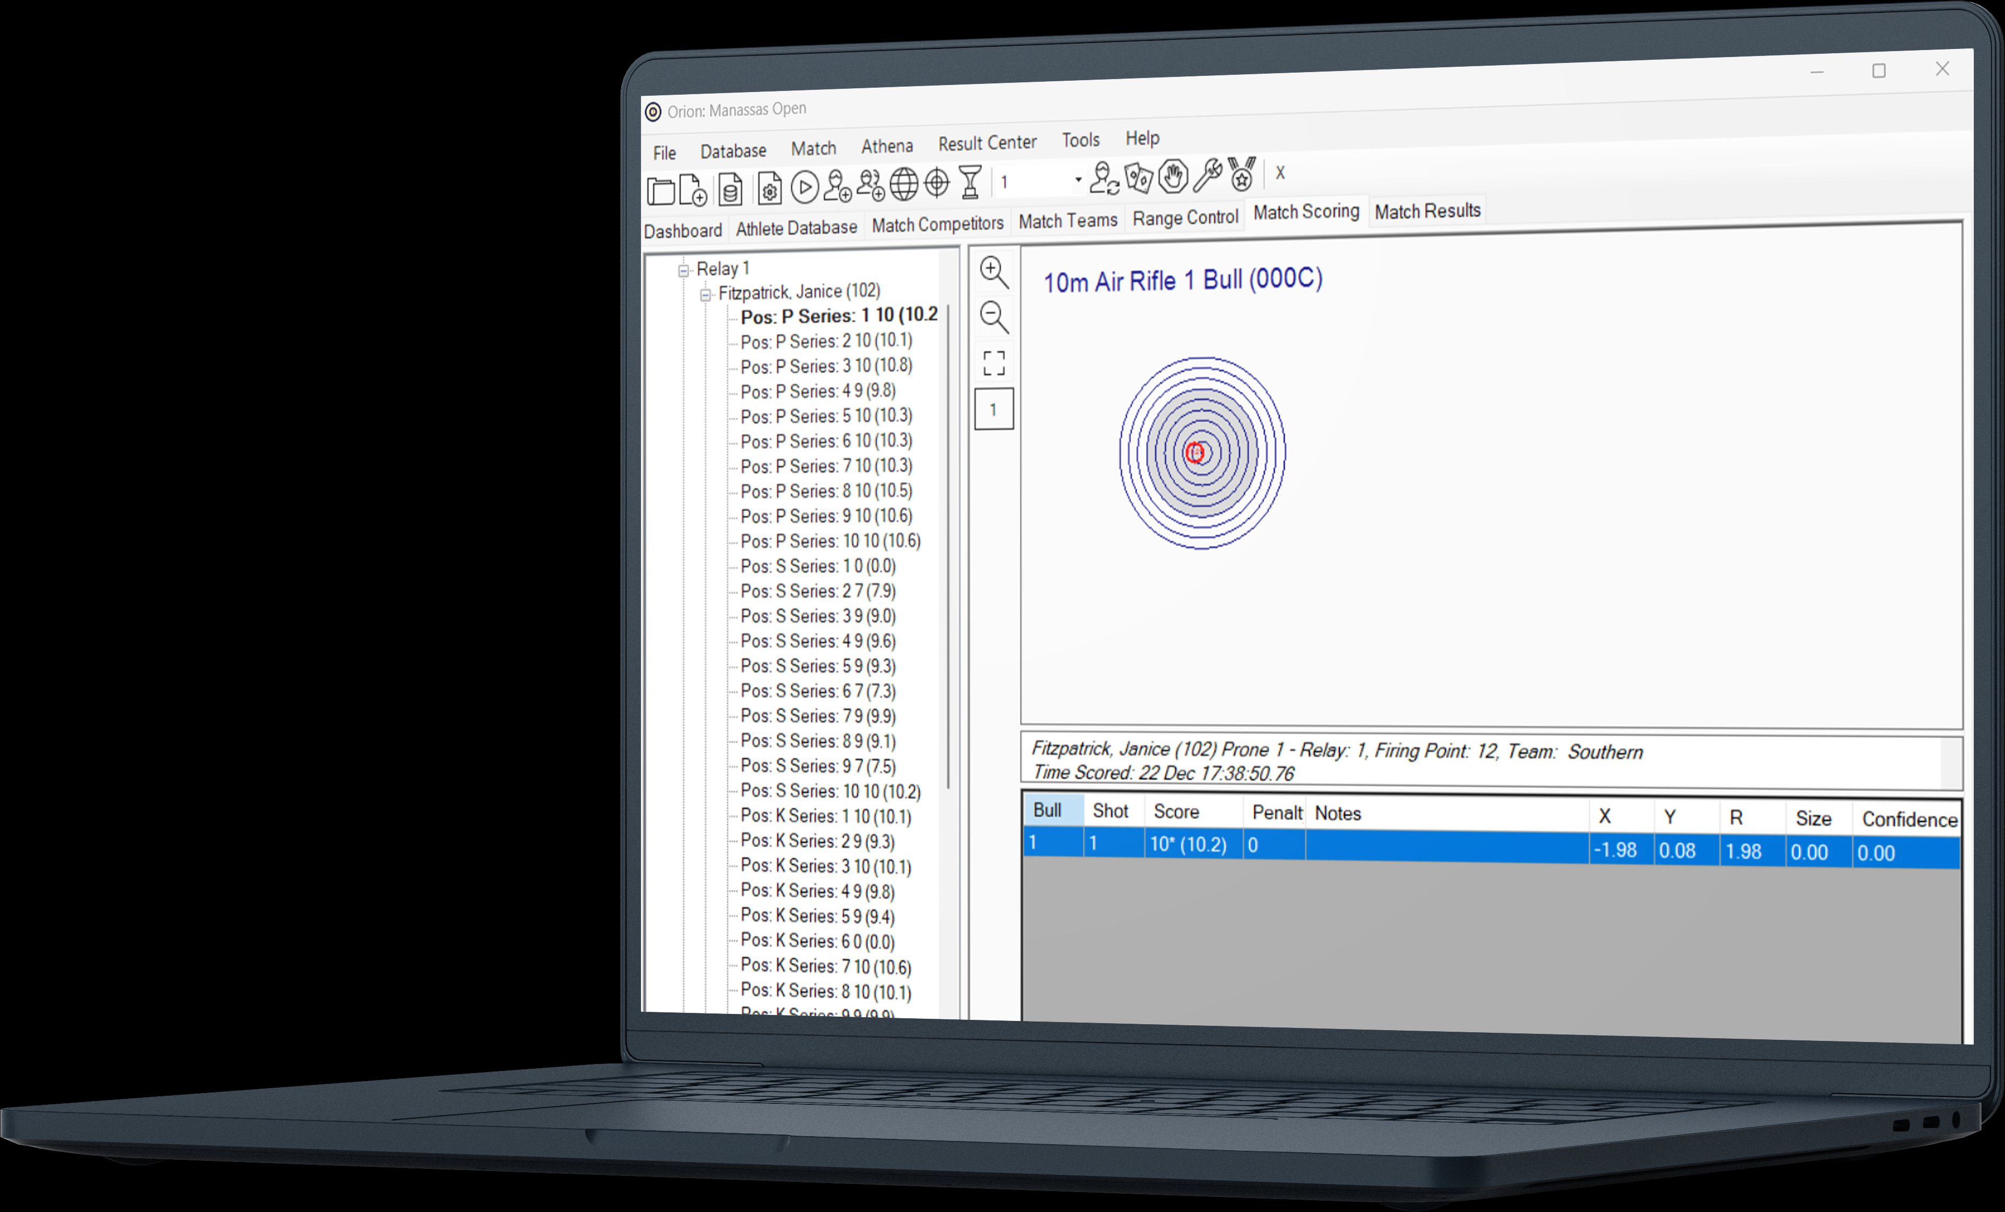Open the File menu

tap(664, 153)
